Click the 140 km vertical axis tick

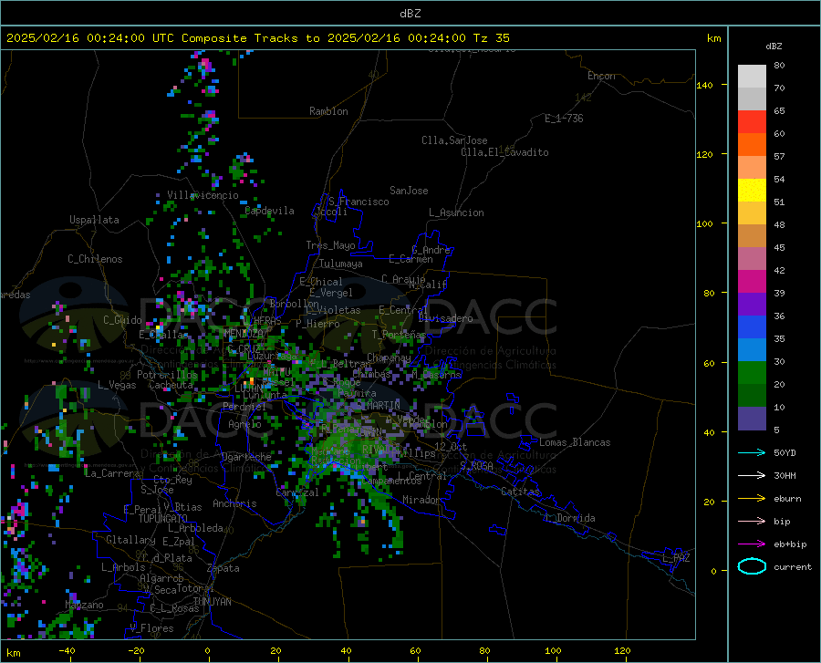[705, 85]
